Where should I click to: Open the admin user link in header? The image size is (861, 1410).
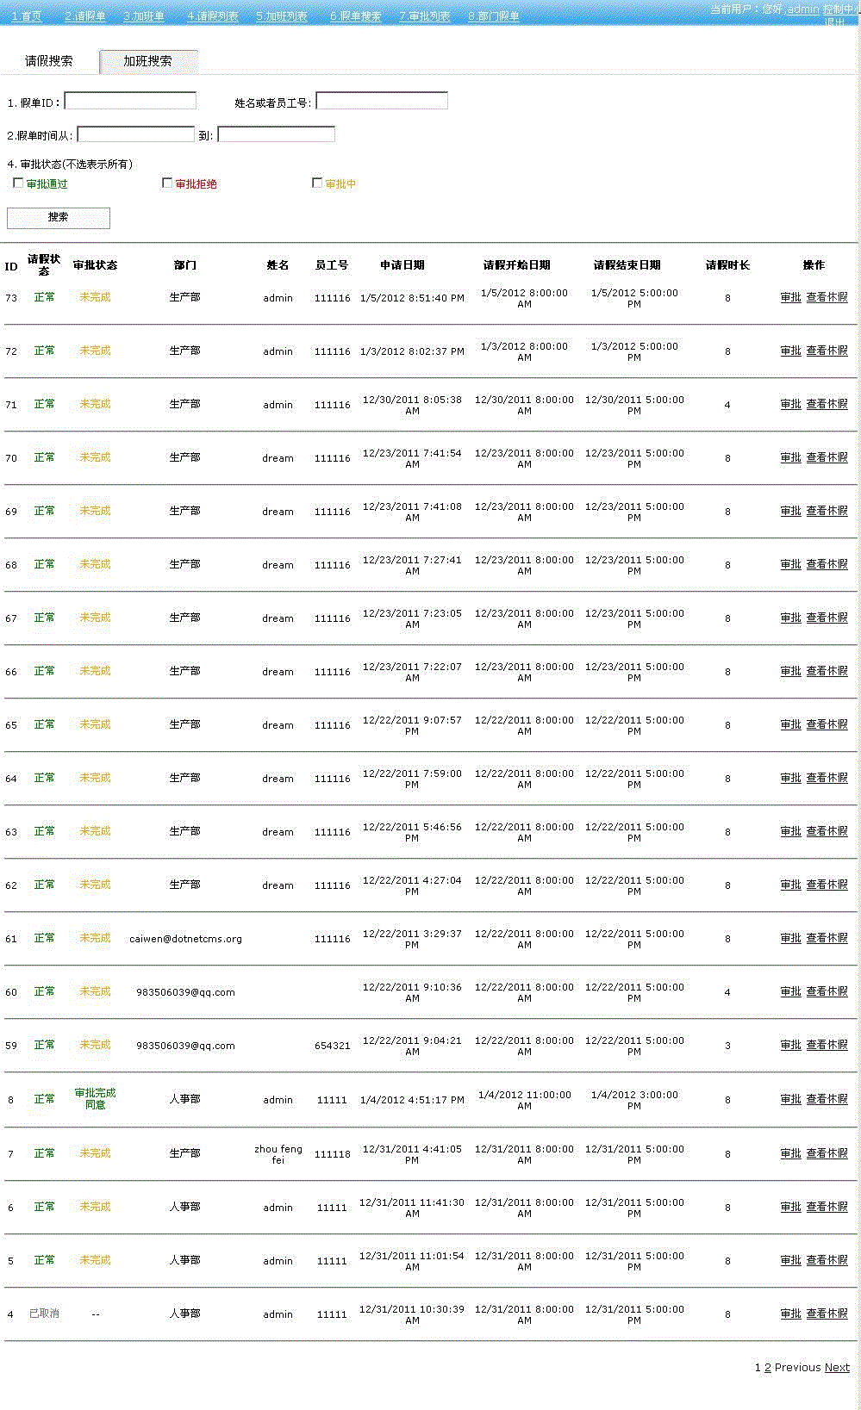(803, 9)
